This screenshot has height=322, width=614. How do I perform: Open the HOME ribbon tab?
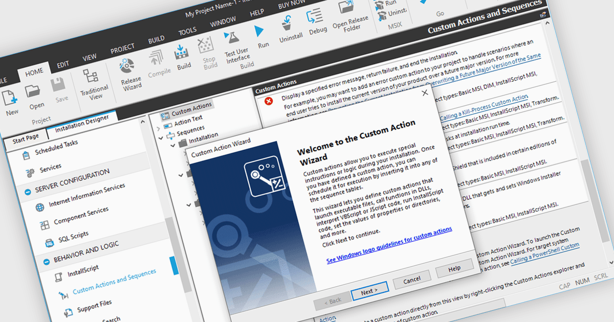(x=35, y=71)
